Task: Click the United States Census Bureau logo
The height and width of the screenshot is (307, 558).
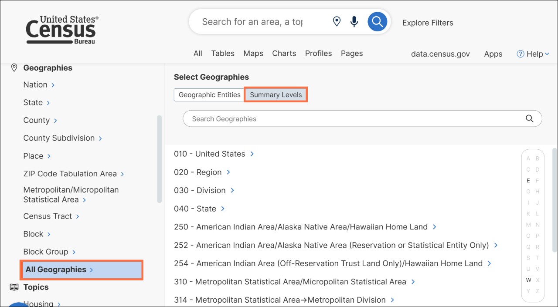Action: point(61,29)
